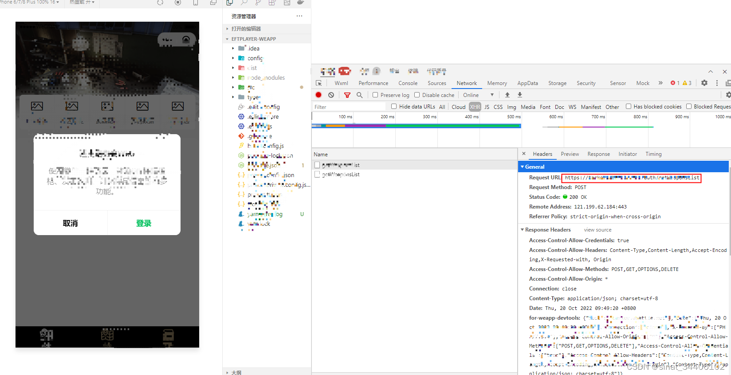The width and height of the screenshot is (731, 375).
Task: Open the yarn-error.log file
Action: 264,214
